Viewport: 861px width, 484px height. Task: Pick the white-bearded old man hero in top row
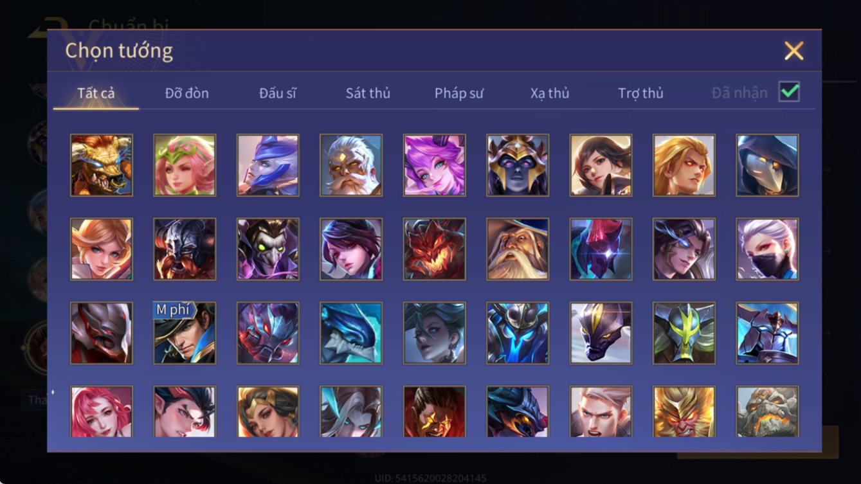point(351,165)
